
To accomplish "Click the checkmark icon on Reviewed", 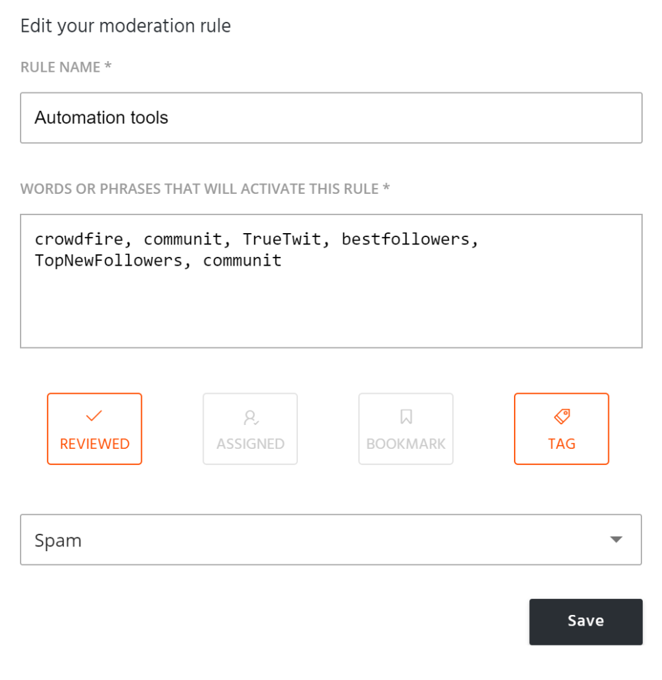I will click(x=94, y=416).
